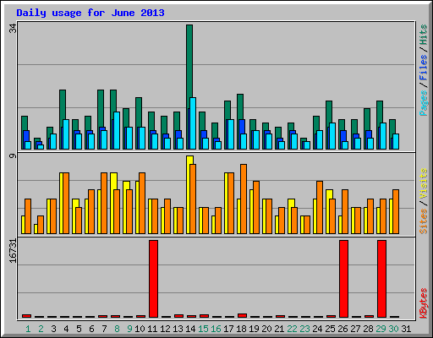Click day label "19" on the x-axis

click(254, 329)
